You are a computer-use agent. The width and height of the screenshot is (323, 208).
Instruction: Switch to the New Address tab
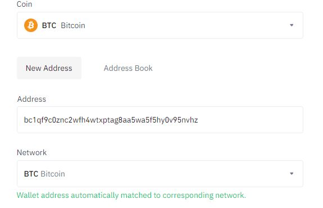pyautogui.click(x=49, y=68)
